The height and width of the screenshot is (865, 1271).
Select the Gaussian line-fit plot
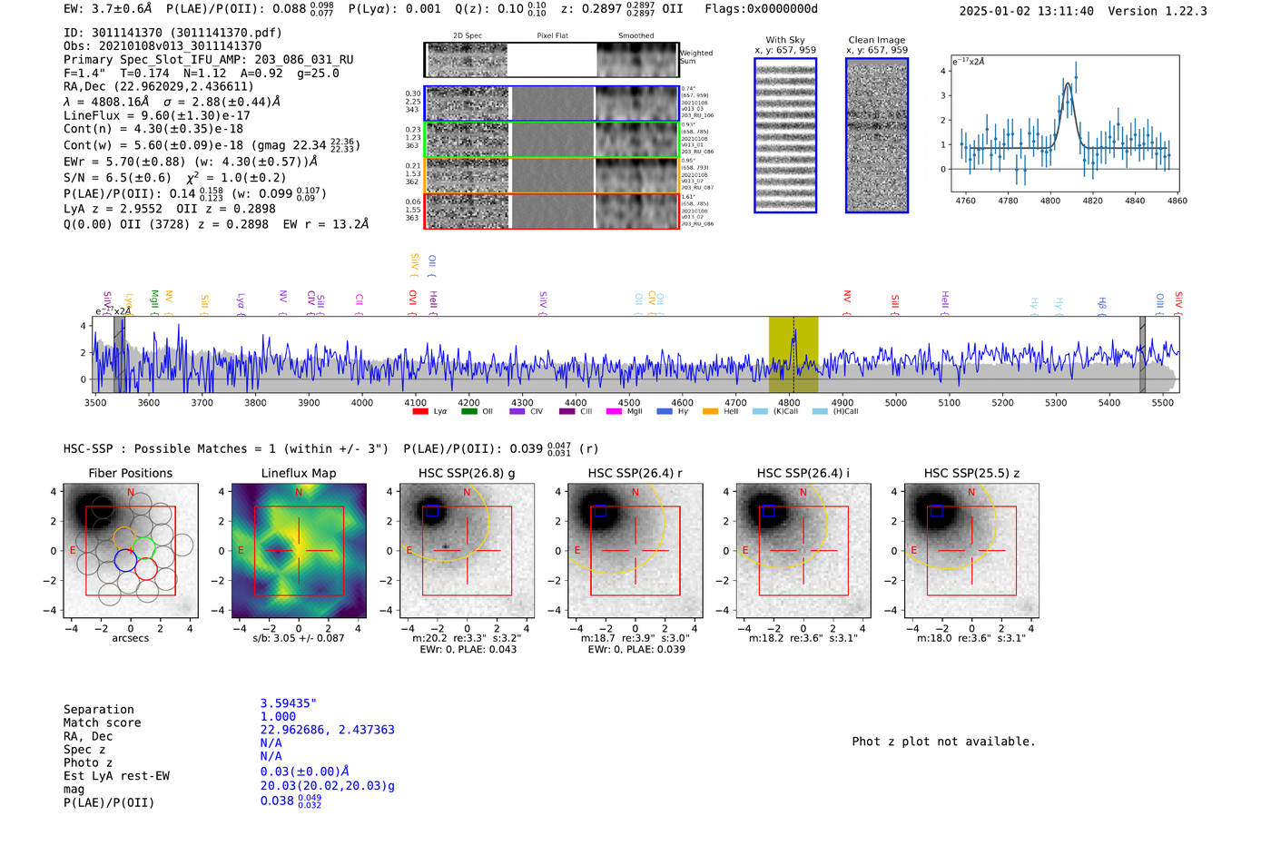click(x=1064, y=125)
